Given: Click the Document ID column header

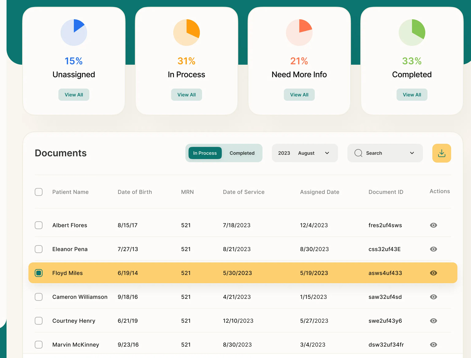Looking at the screenshot, I should coord(386,192).
